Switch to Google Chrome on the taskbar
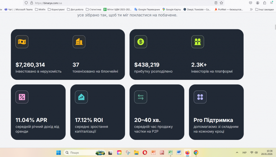The image size is (276, 157). pos(196,153)
